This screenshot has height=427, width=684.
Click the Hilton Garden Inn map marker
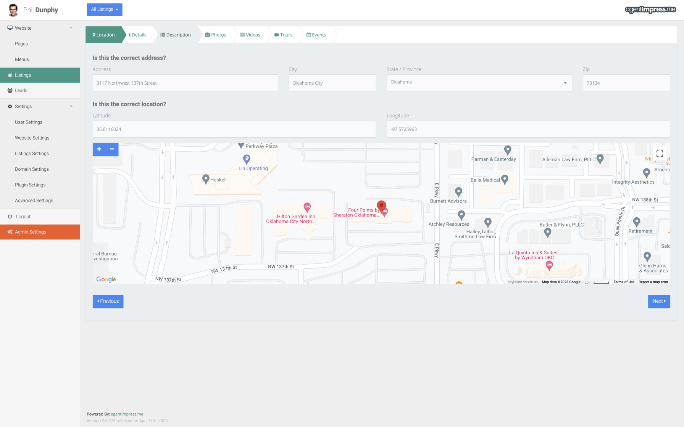(307, 207)
